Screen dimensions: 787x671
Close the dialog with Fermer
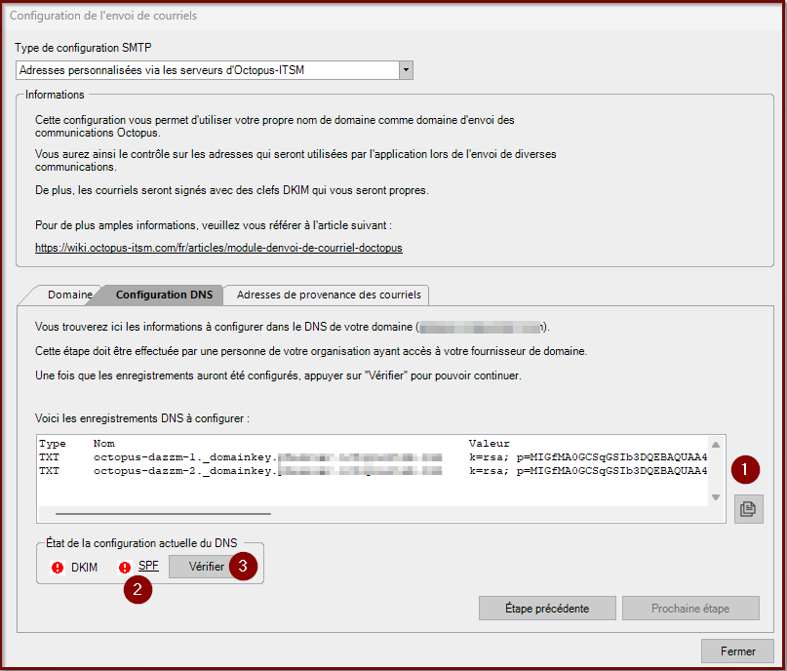(737, 651)
